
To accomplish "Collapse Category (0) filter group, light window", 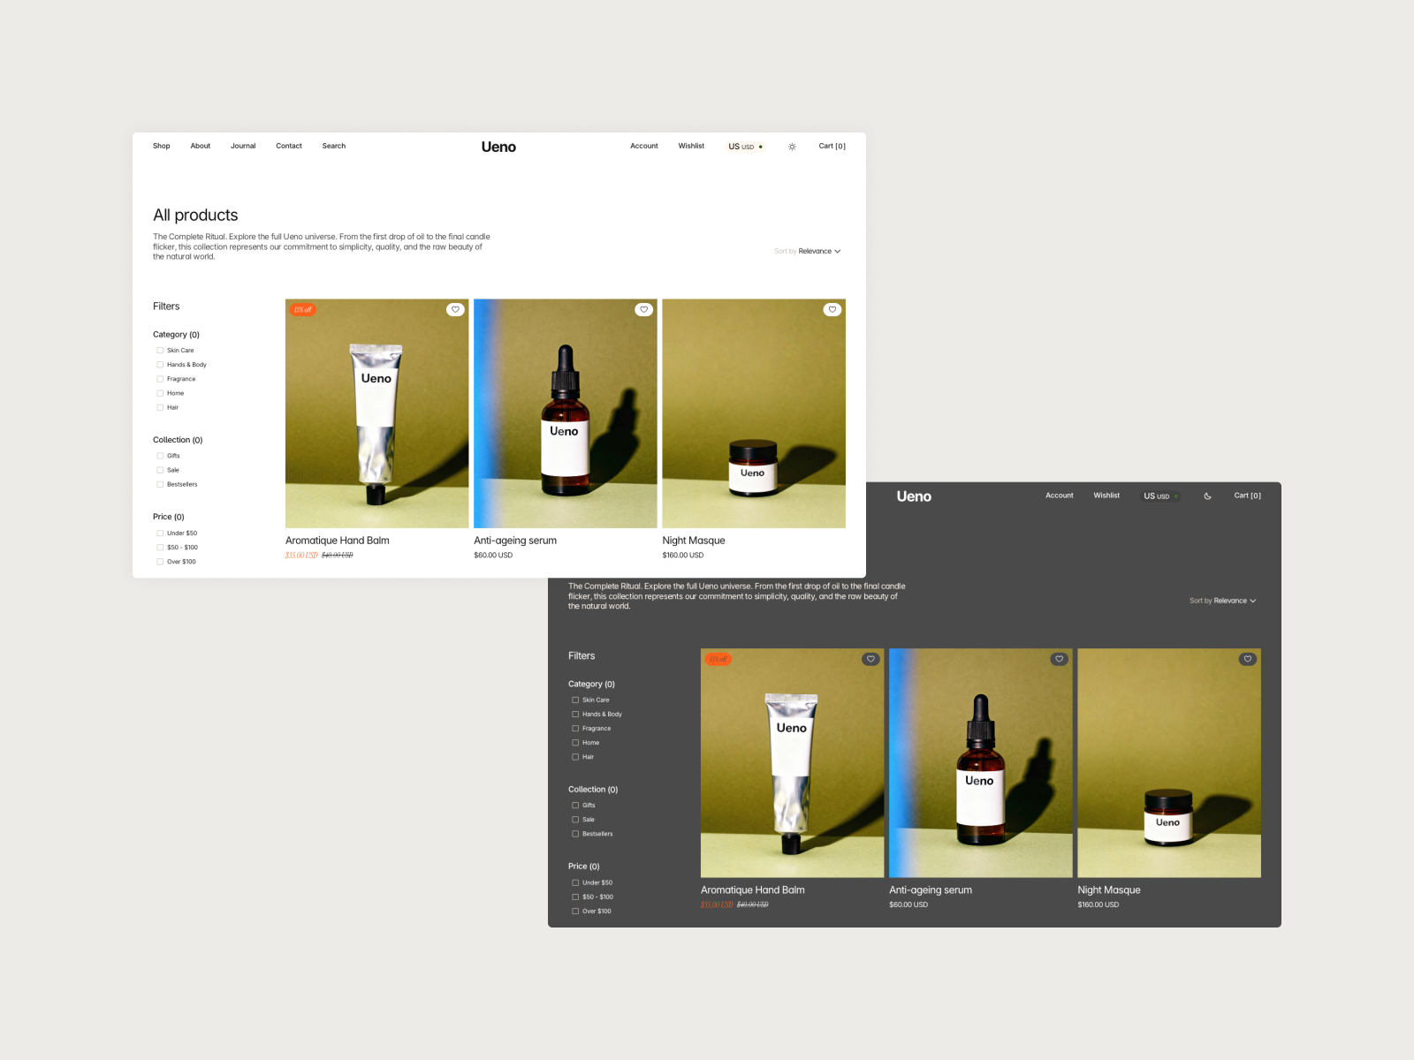I will click(176, 335).
